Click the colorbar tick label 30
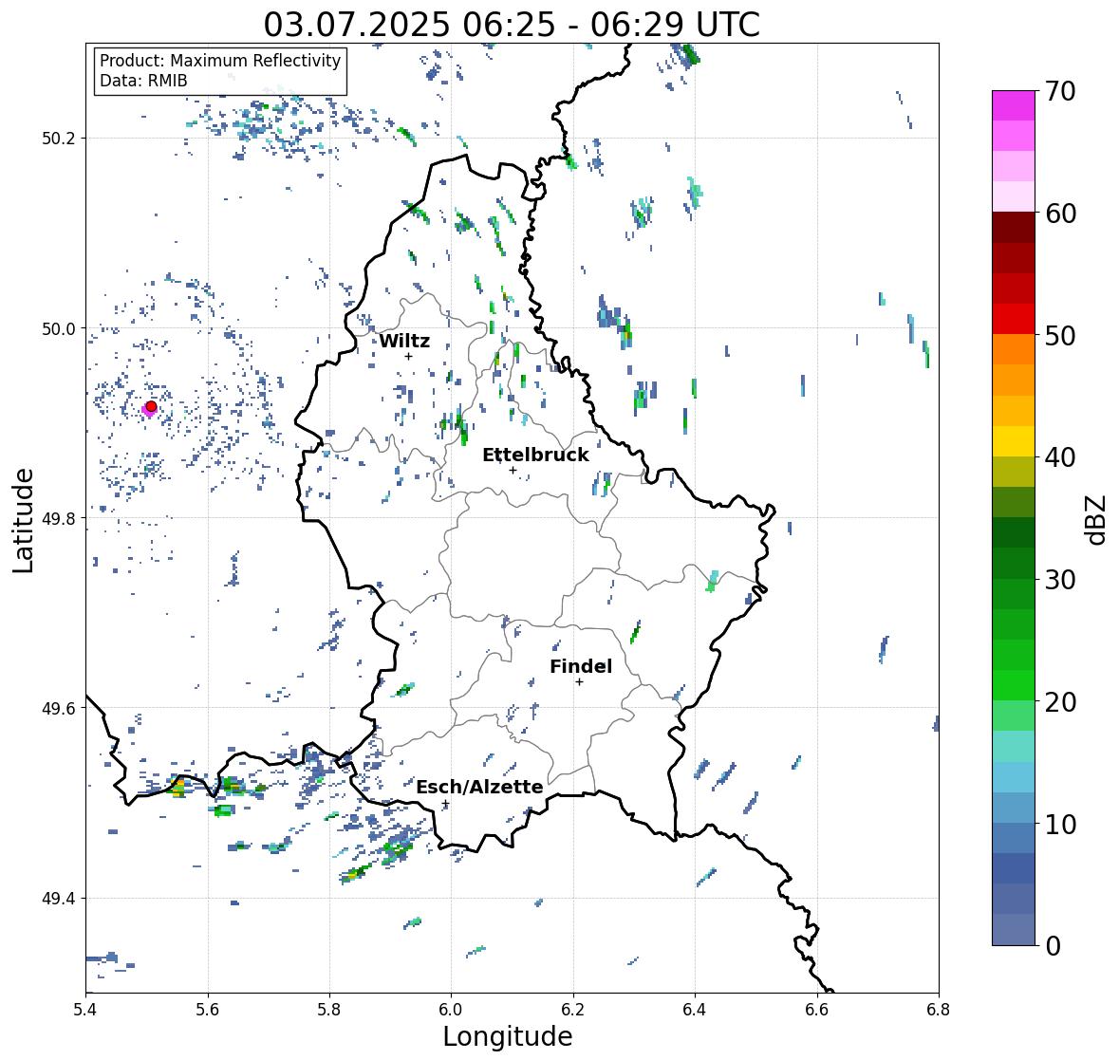1119x1060 pixels. click(x=1059, y=580)
